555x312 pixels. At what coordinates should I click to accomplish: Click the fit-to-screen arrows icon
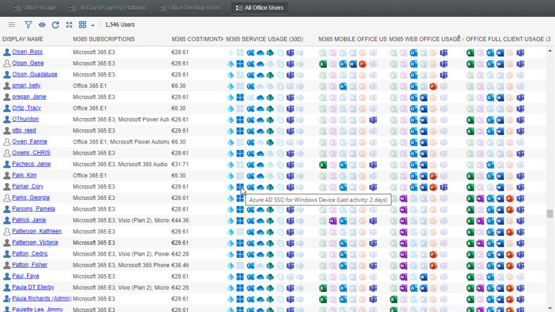pos(69,25)
